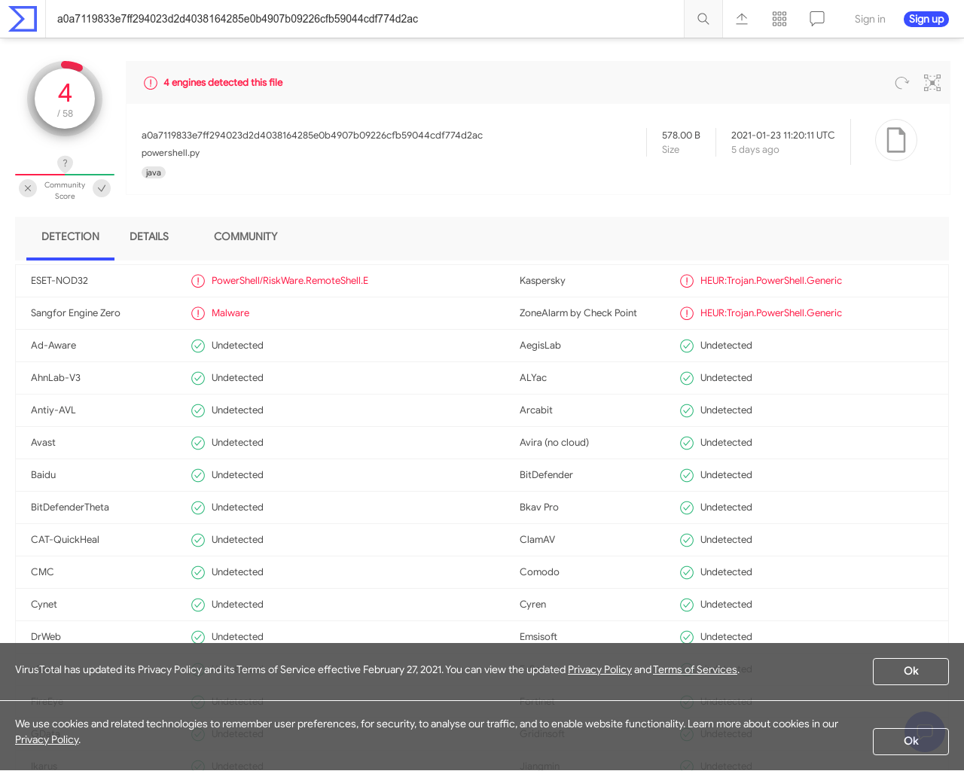Viewport: 964px width, 771px height.
Task: Click the alert icon beside '4 engines detected'
Action: 151,83
